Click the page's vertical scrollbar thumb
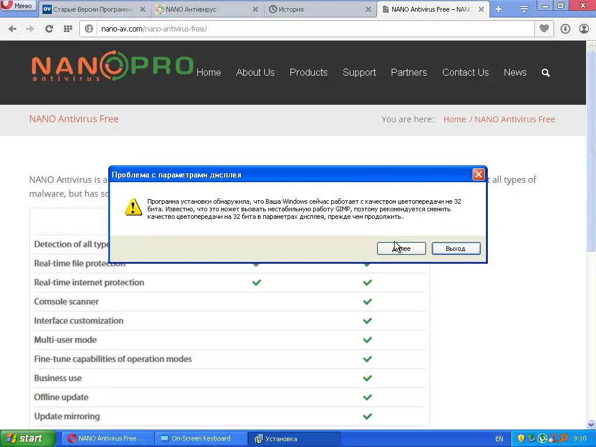This screenshot has height=447, width=596. coord(591,150)
